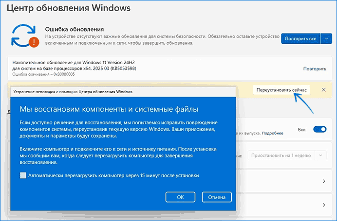
Task: Click the 'Центр обновления Windows' page heading
Action: pyautogui.click(x=69, y=8)
